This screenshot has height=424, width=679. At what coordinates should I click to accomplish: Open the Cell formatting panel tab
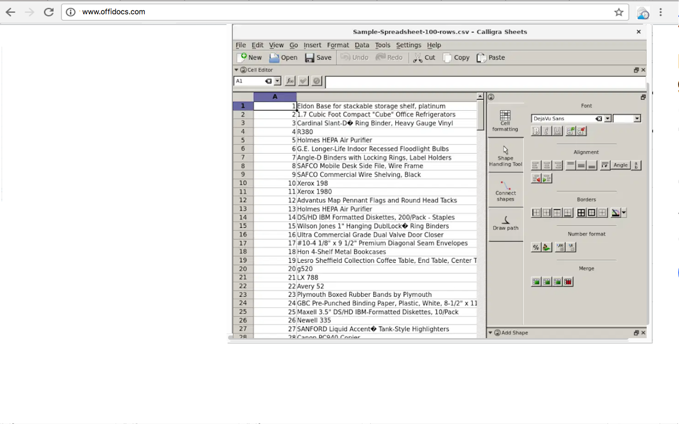[505, 121]
